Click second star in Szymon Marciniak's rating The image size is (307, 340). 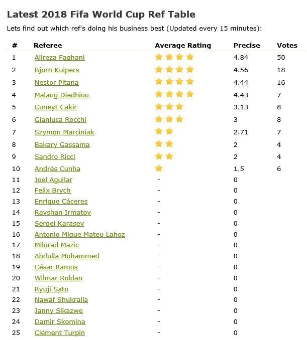pyautogui.click(x=169, y=131)
